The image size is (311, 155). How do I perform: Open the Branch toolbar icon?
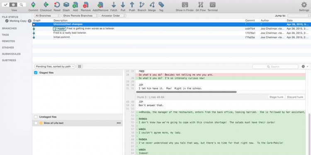(142, 5)
